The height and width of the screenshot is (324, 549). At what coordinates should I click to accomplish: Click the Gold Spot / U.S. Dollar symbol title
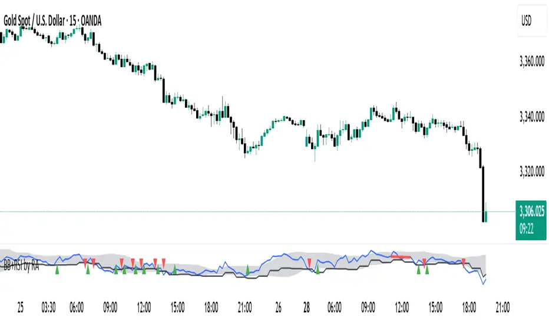tap(52, 21)
